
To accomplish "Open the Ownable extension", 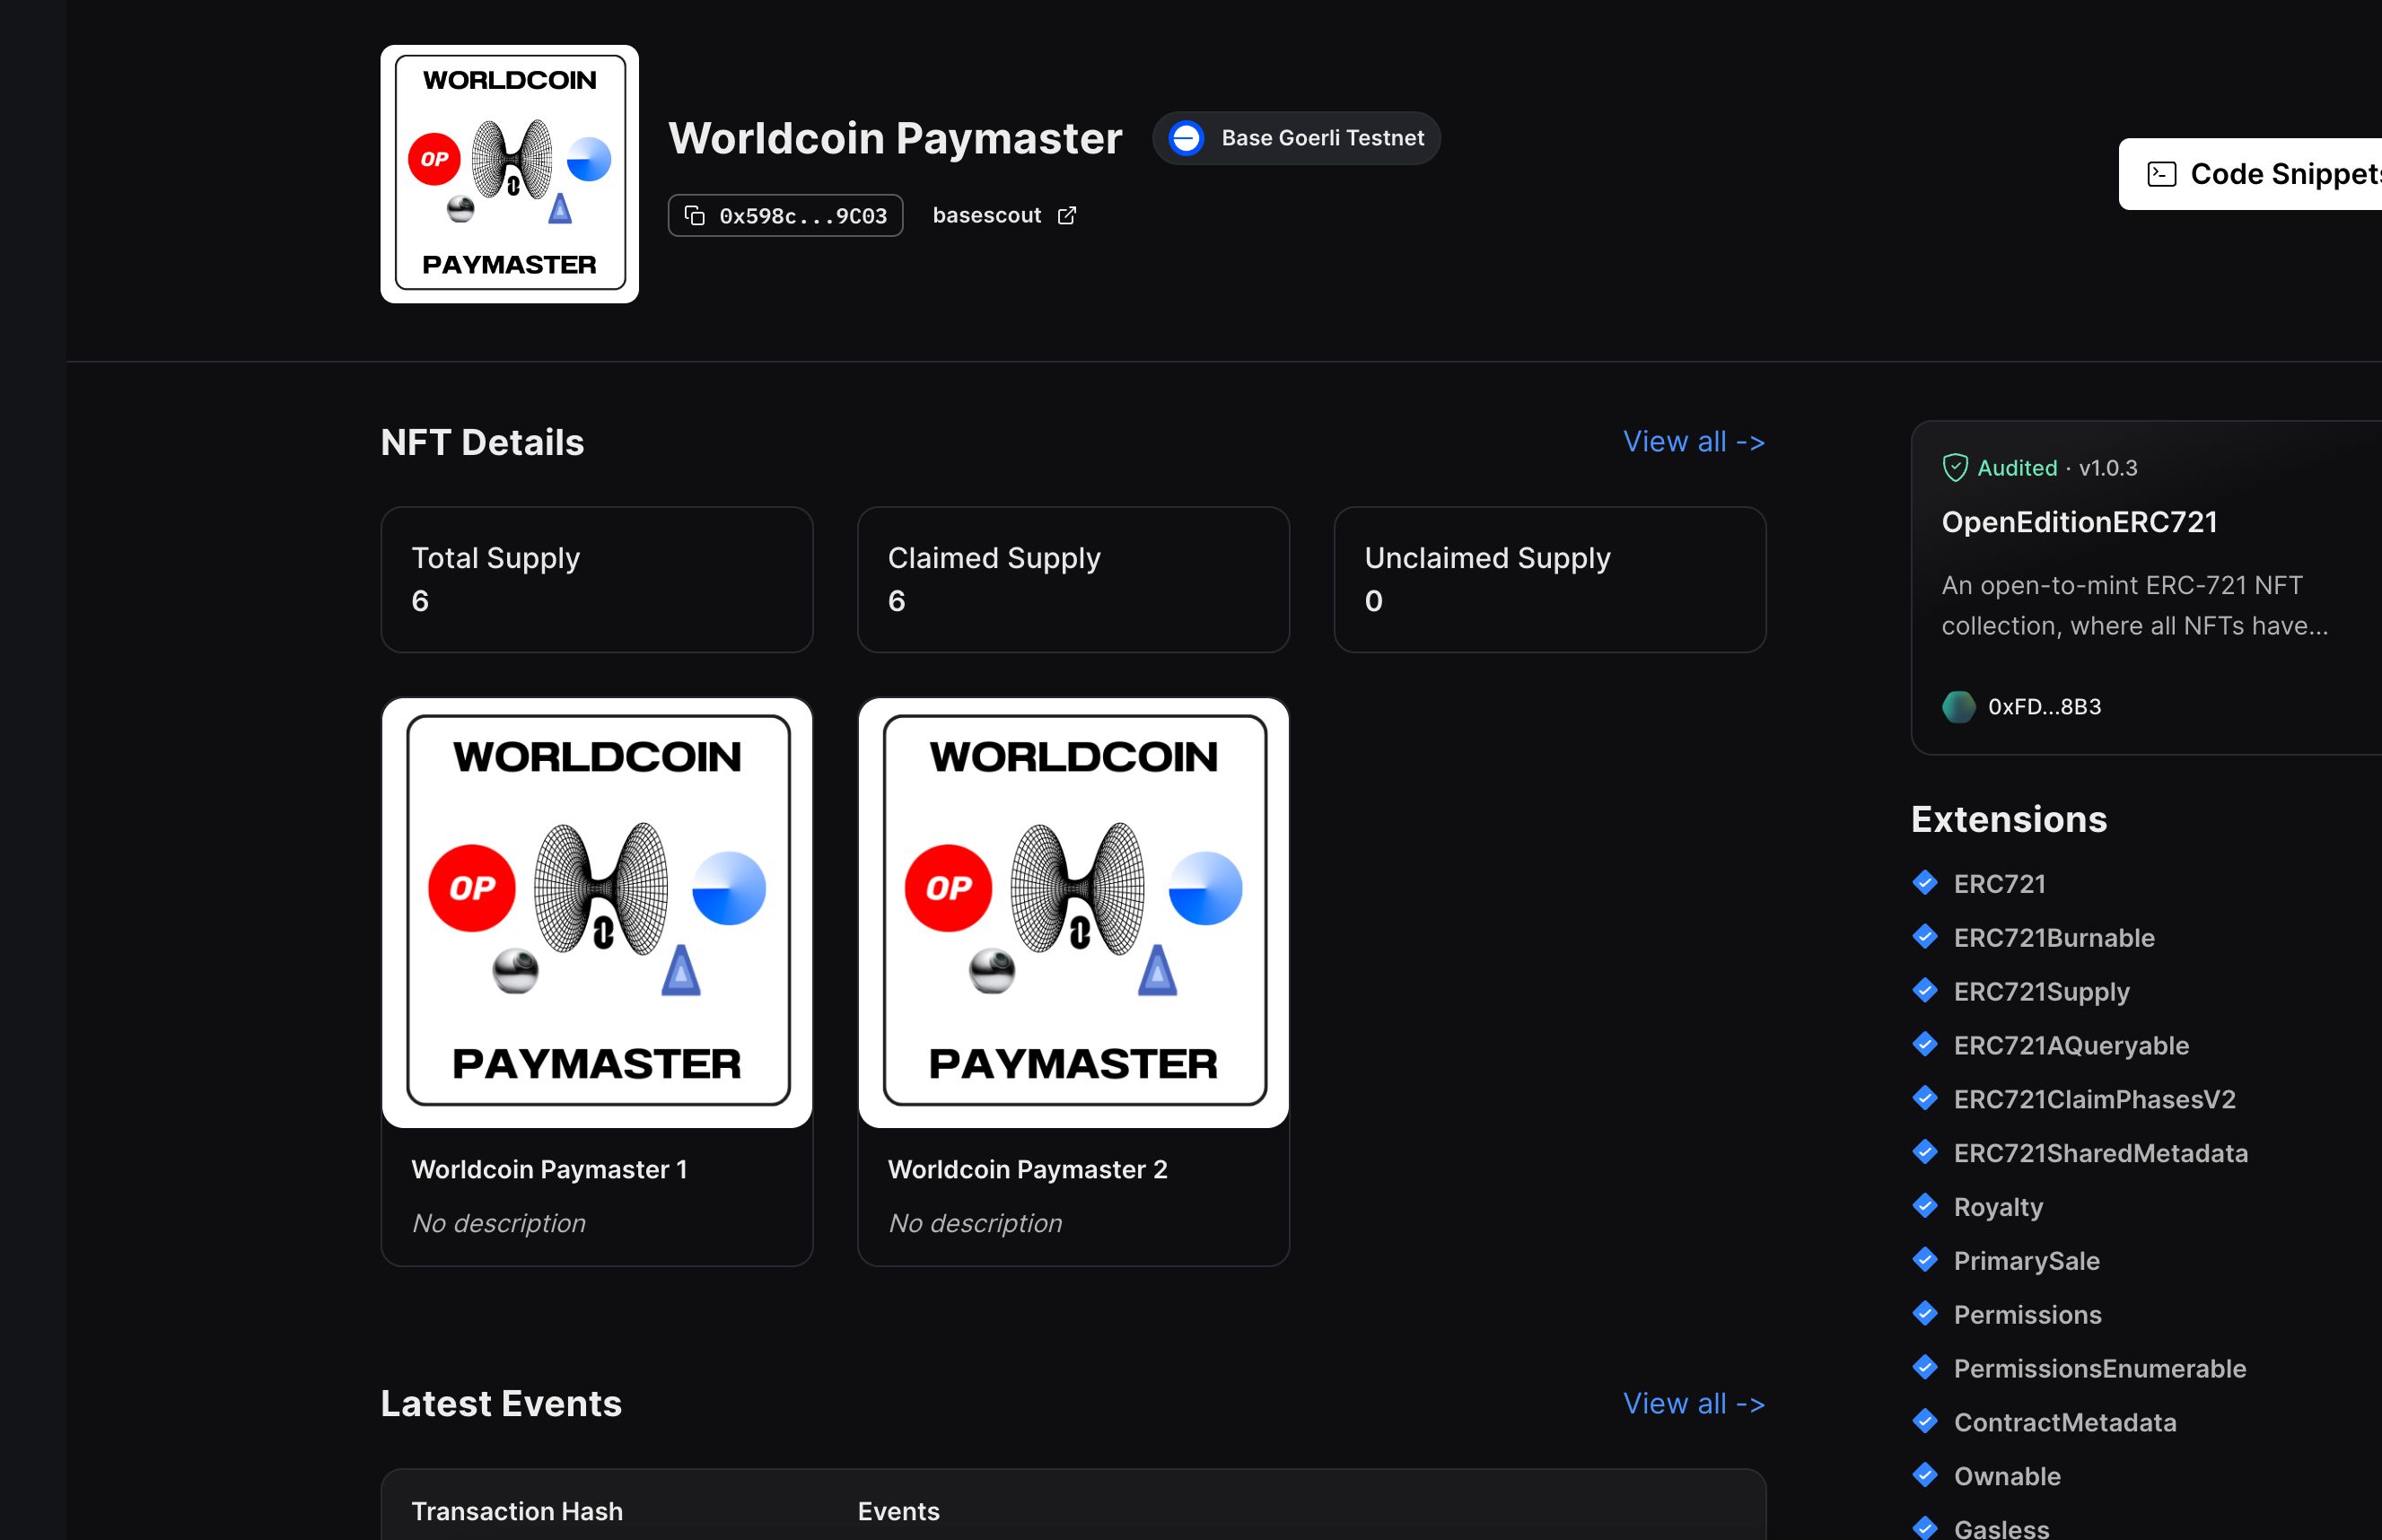I will pos(2007,1477).
